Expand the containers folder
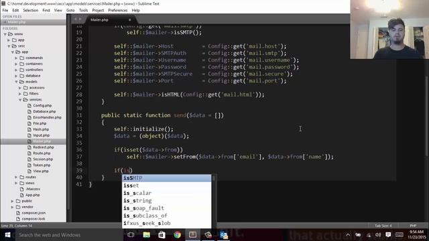 [16, 64]
